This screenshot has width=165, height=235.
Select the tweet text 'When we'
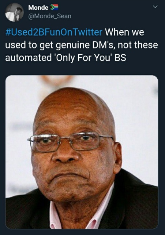(124, 32)
